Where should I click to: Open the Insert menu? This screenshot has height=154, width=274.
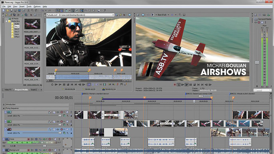click(x=22, y=6)
